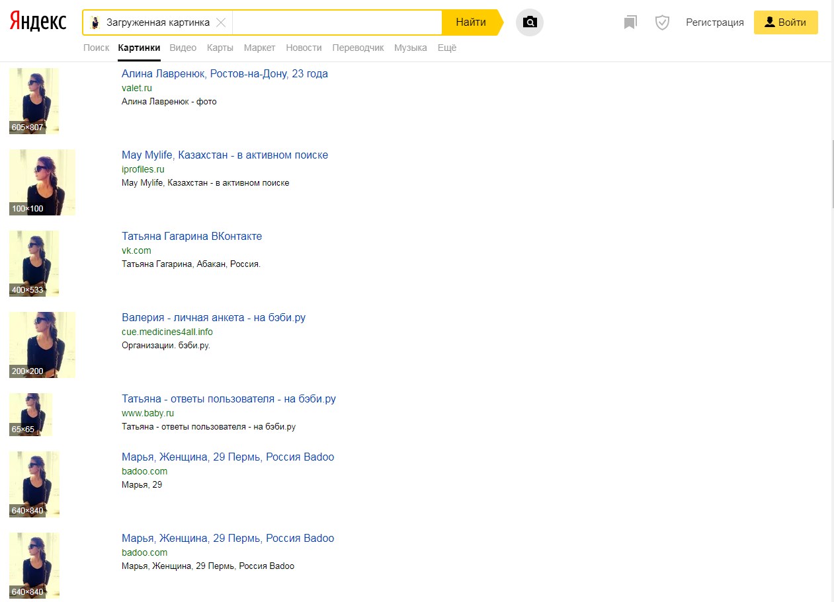Open the shield safe search icon

click(x=662, y=22)
